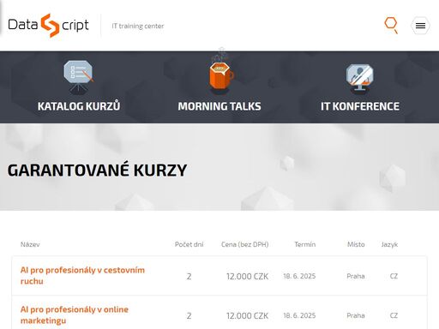Image resolution: width=439 pixels, height=329 pixels.
Task: Click the Jazyk column header
Action: pyautogui.click(x=389, y=245)
